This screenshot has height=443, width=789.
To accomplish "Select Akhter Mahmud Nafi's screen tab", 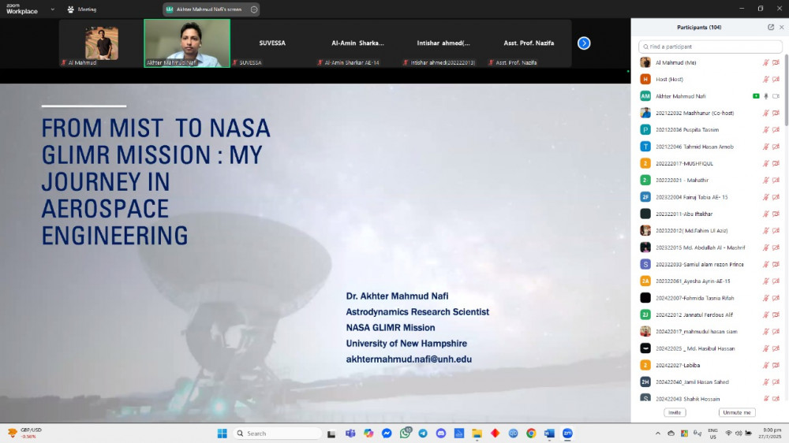I will (205, 9).
